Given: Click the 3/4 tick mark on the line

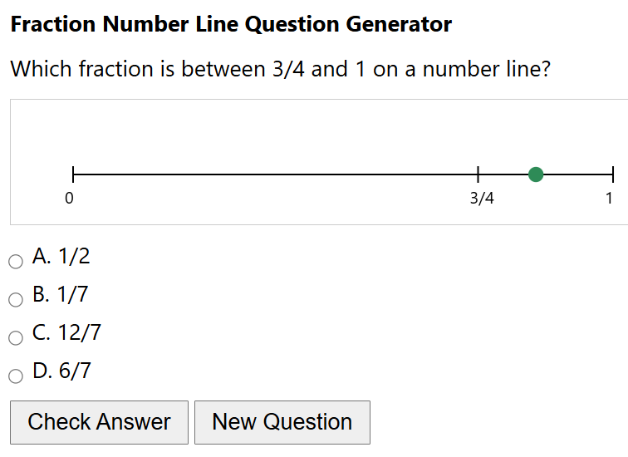Looking at the screenshot, I should [478, 174].
